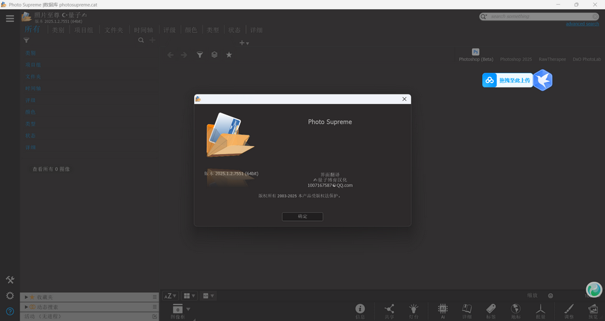Image resolution: width=605 pixels, height=321 pixels.
Task: Click 确定 in the about dialog
Action: 302,217
